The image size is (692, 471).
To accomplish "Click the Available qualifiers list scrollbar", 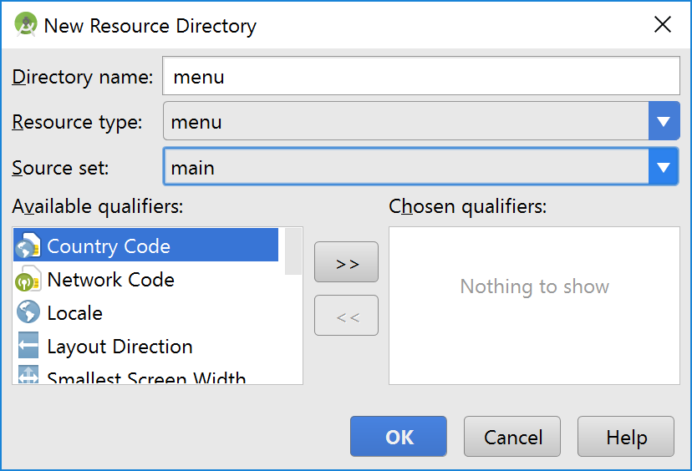I will click(x=293, y=251).
